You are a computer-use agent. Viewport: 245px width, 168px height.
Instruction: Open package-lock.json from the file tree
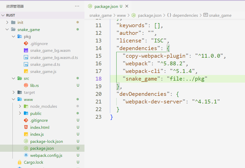coord(46,141)
